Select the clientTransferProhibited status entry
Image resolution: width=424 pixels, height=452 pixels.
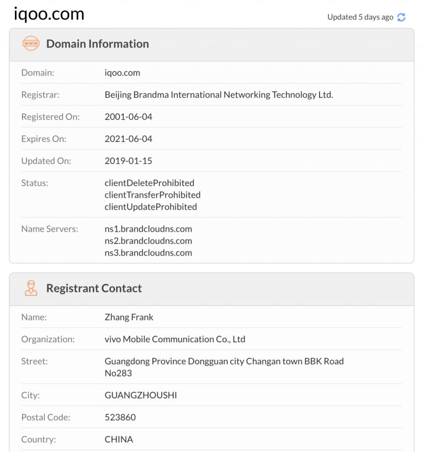click(152, 195)
